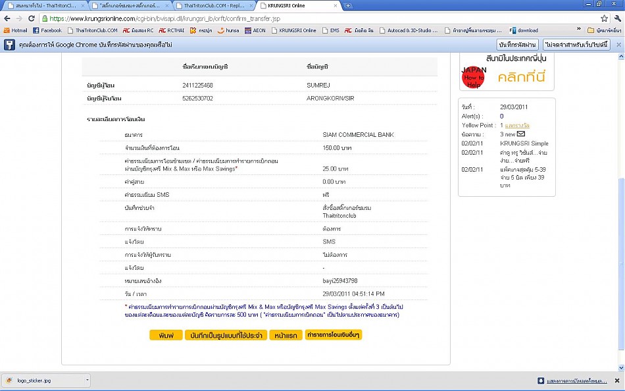Open the AEON bookmark
625x391 pixels.
coord(255,30)
